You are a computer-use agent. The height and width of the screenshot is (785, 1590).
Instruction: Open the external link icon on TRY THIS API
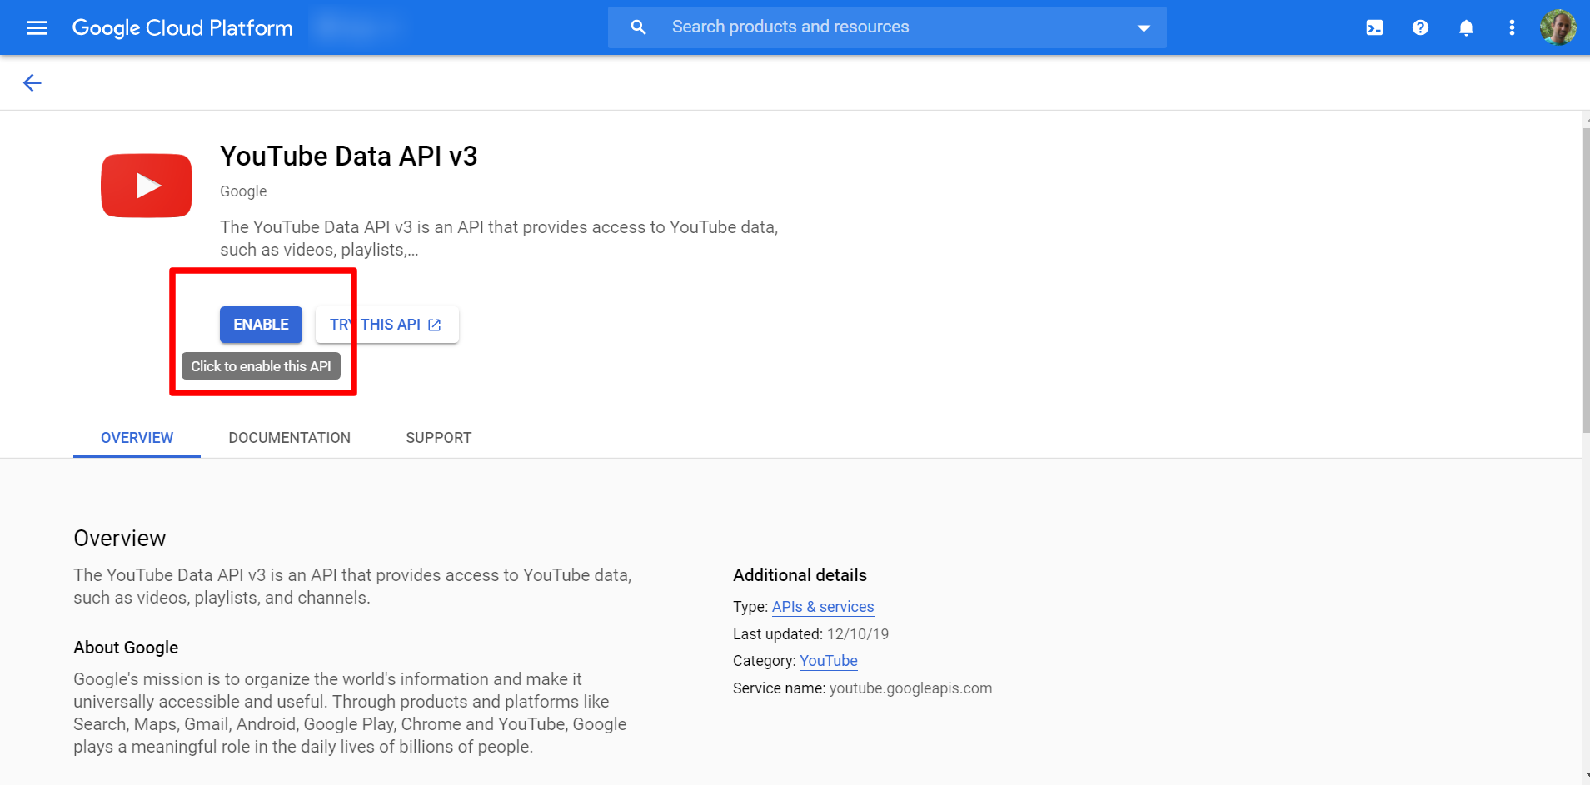pyautogui.click(x=434, y=325)
